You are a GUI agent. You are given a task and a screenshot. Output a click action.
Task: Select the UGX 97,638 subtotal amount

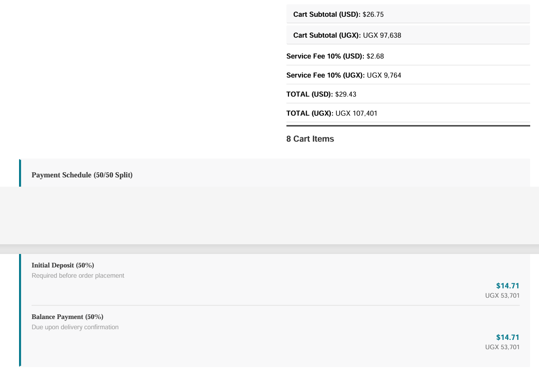pyautogui.click(x=382, y=35)
